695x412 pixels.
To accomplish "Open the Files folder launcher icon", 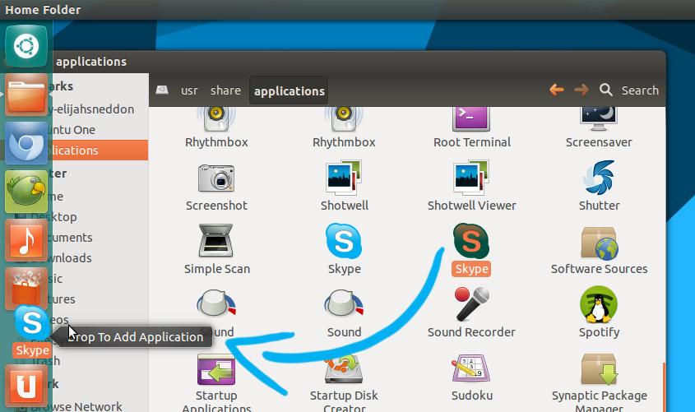I will pyautogui.click(x=26, y=95).
